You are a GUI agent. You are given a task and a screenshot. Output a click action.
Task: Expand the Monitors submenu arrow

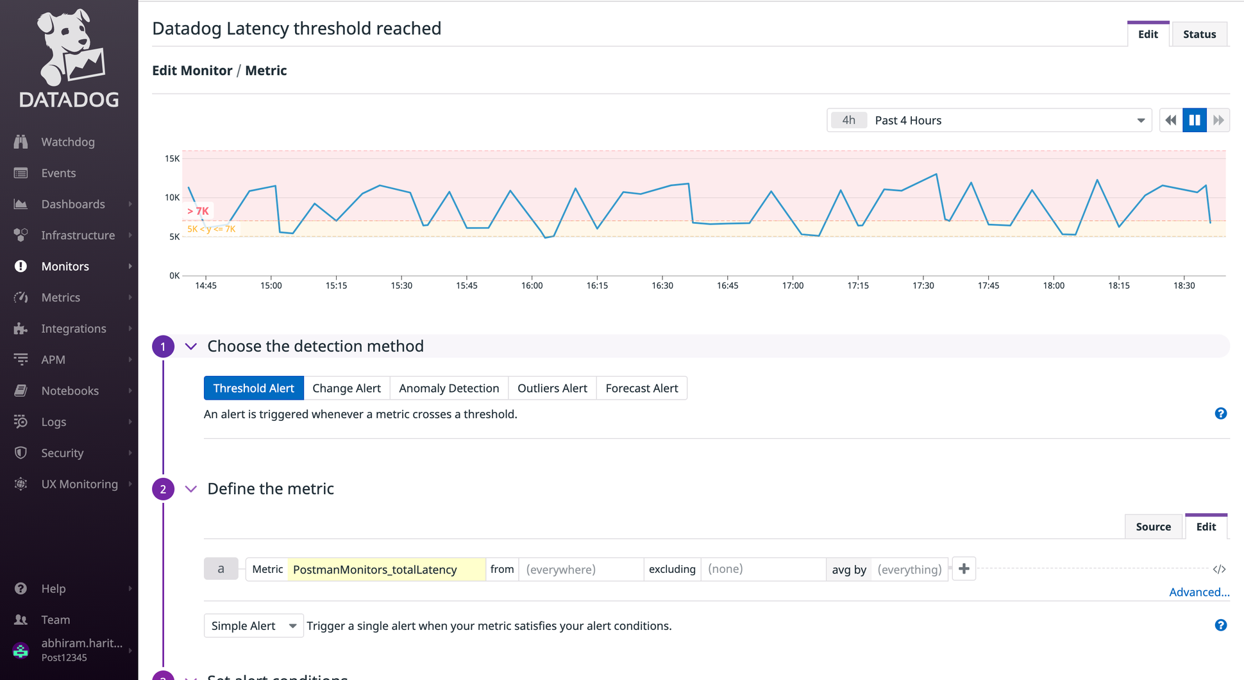click(130, 266)
